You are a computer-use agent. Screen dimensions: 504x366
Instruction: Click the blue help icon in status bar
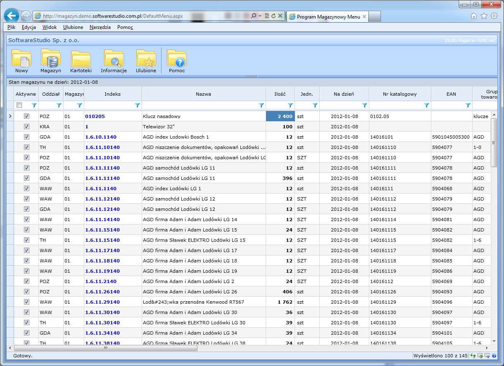point(494,356)
